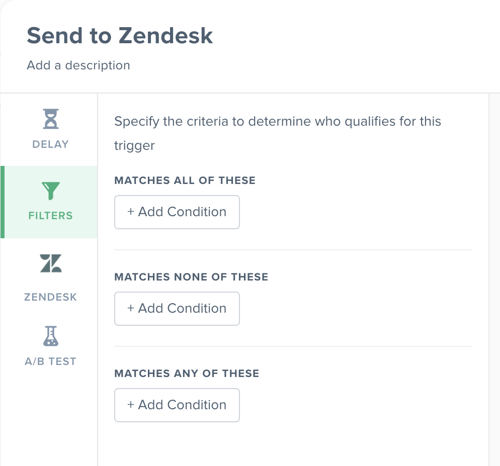Select the green Filters funnel icon
The width and height of the screenshot is (500, 466).
(51, 191)
